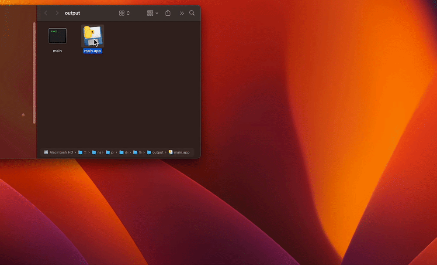Click the output folder icon in the path bar
The height and width of the screenshot is (265, 437).
point(149,152)
